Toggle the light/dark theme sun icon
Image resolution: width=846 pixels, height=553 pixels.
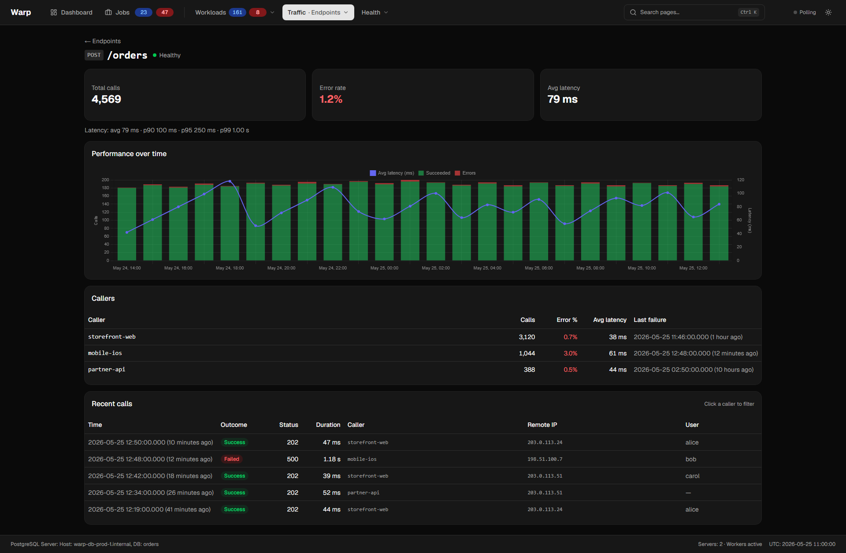pyautogui.click(x=828, y=12)
